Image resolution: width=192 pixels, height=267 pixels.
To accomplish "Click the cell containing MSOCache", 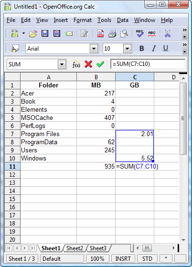I will [x=49, y=117].
